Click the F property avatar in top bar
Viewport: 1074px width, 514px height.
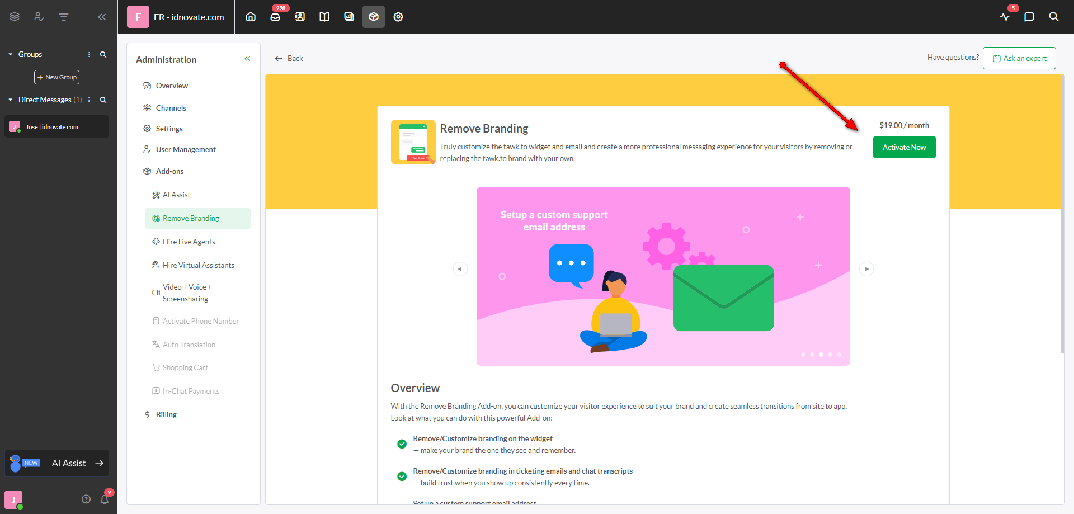138,17
